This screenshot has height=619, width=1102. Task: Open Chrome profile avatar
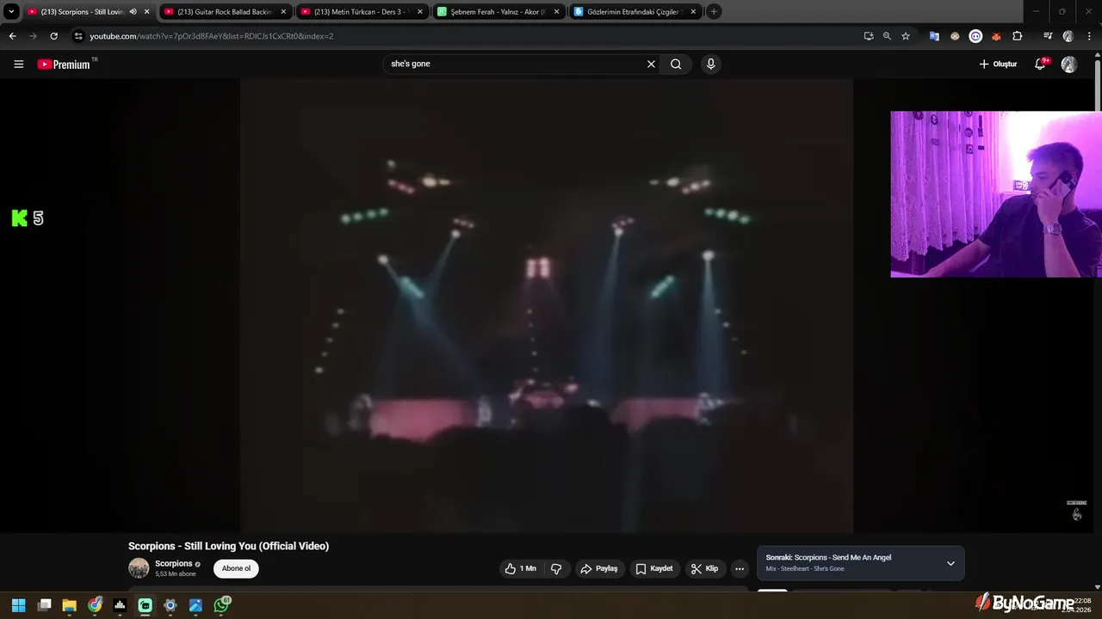point(1068,36)
